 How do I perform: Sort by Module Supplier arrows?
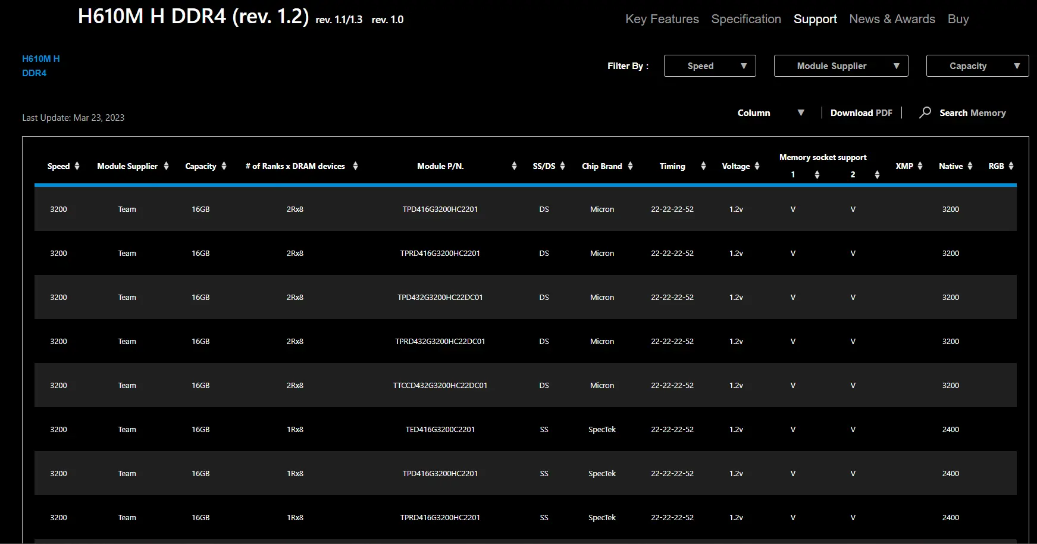coord(166,166)
